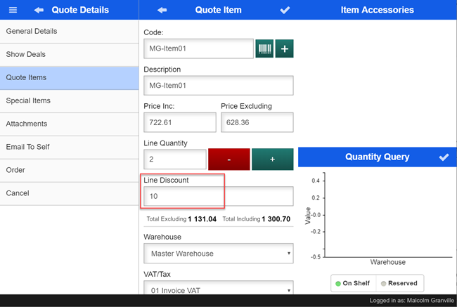The height and width of the screenshot is (307, 457).
Task: Click the plus icon beside the Code field
Action: [284, 48]
